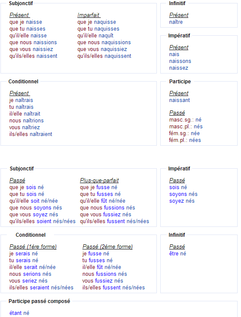
Task: Click the Infinitif Passé form être né
Action: click(x=178, y=254)
